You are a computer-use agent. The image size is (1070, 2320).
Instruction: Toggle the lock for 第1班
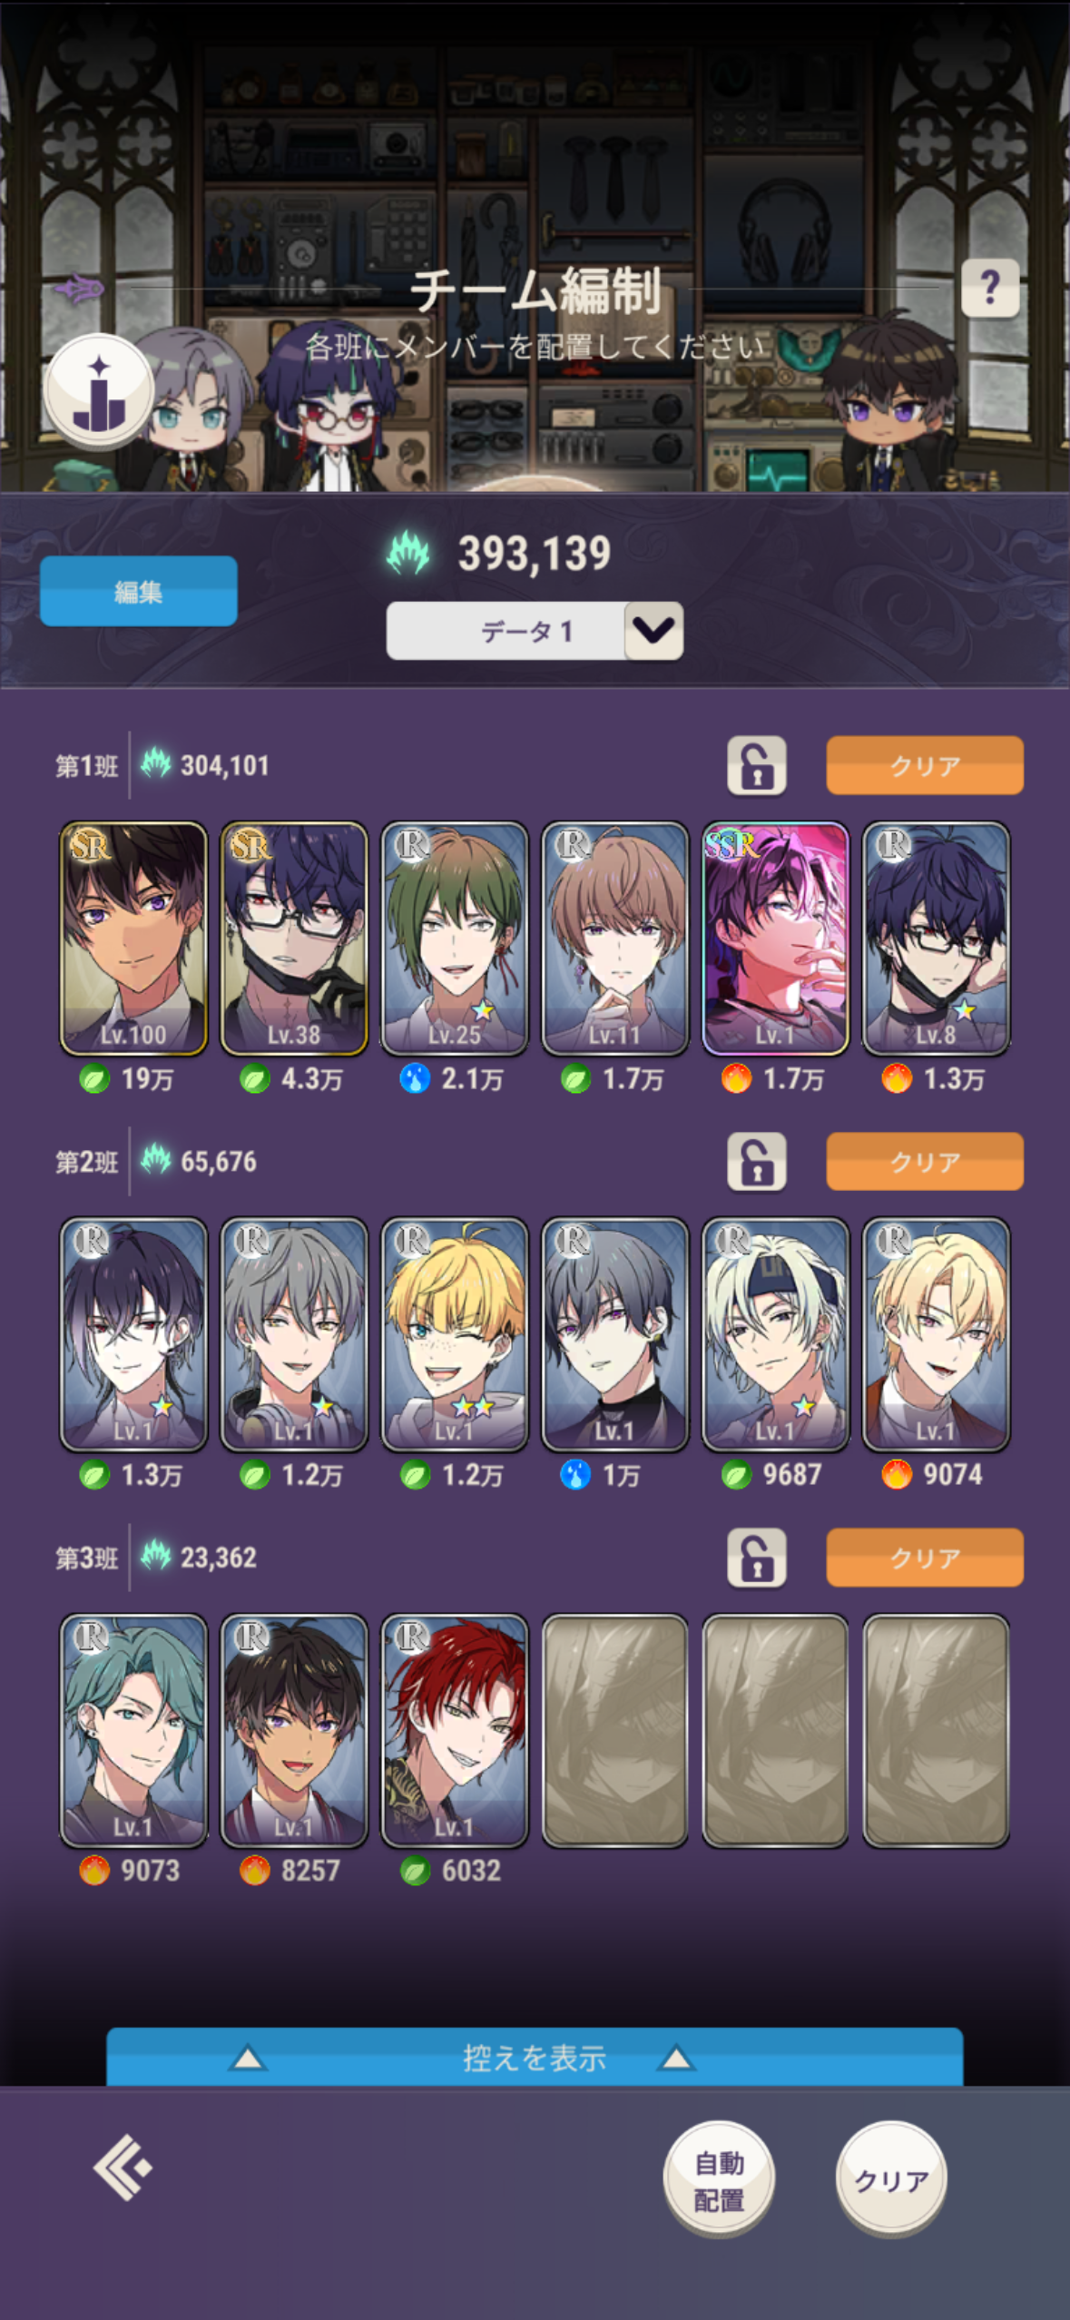(x=757, y=765)
